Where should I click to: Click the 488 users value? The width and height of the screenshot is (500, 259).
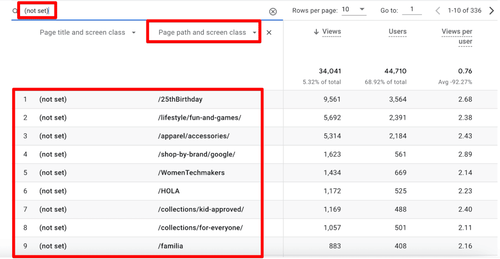(x=400, y=209)
